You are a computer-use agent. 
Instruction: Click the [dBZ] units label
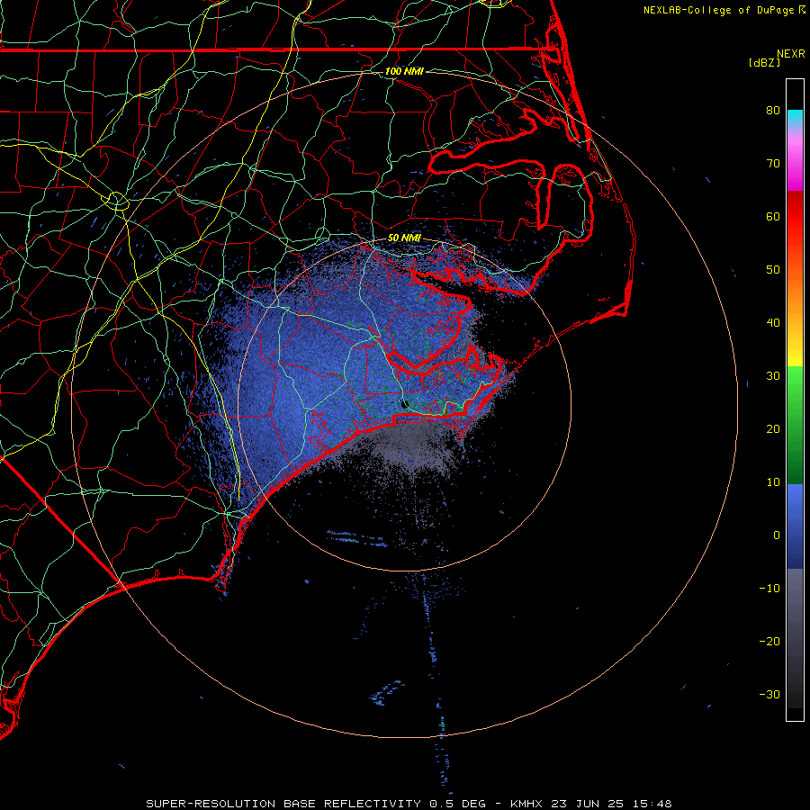click(764, 63)
